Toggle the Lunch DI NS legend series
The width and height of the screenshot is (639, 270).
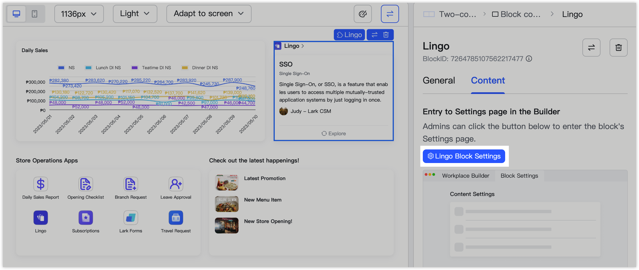pyautogui.click(x=89, y=68)
